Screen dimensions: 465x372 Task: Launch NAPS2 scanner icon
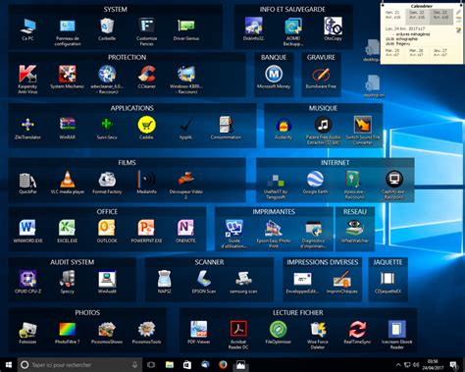click(x=165, y=279)
